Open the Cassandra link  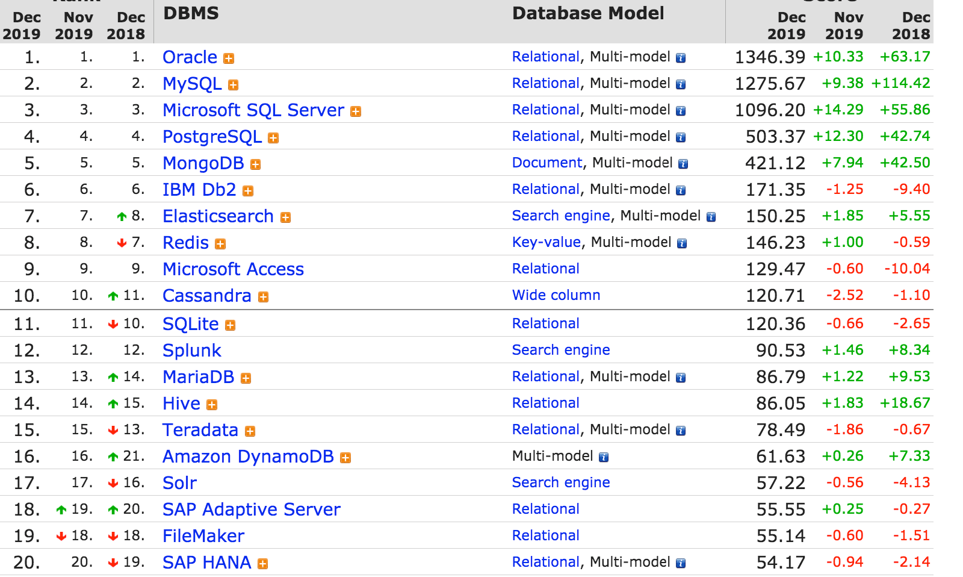(x=207, y=296)
